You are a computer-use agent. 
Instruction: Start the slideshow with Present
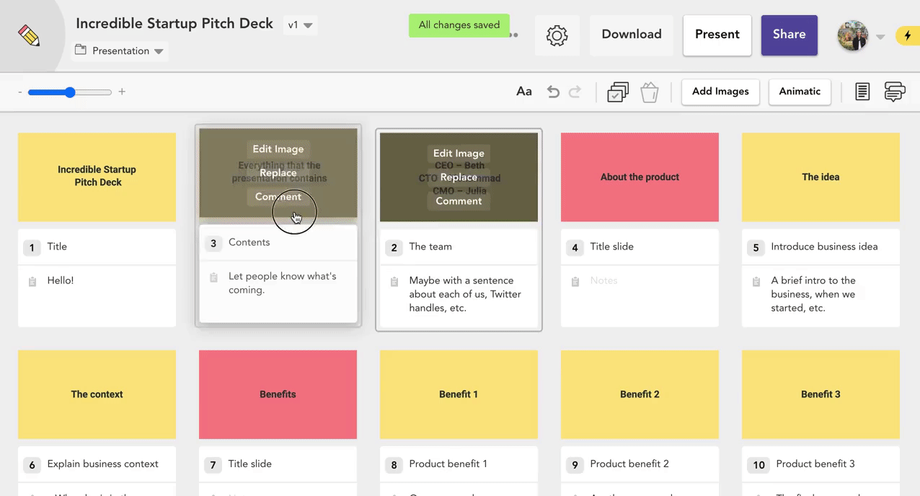[717, 35]
